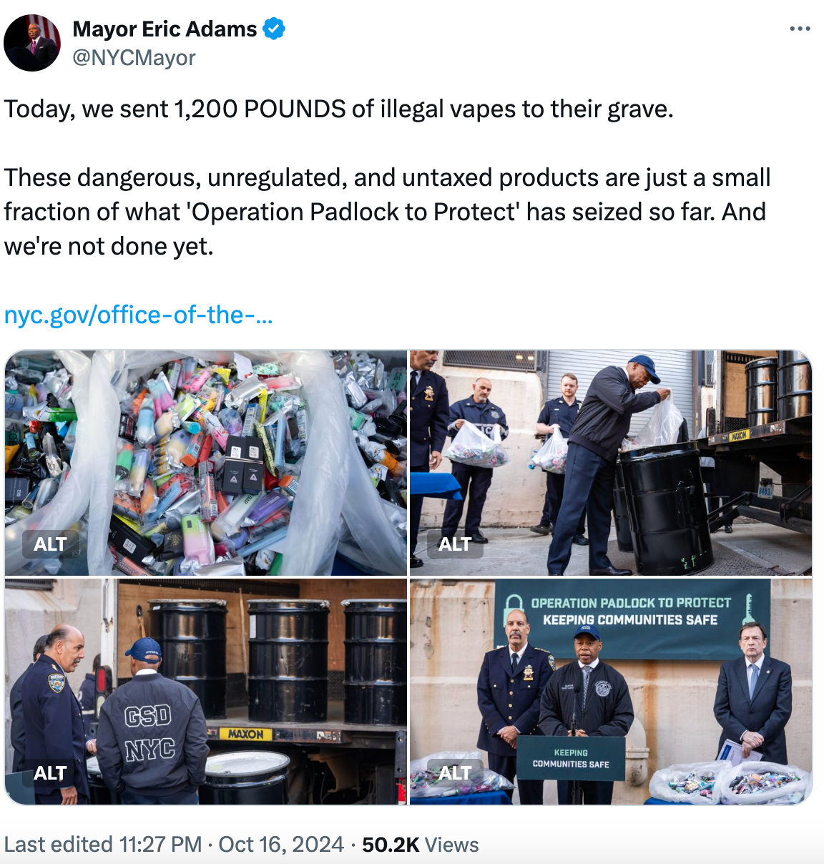Click the 50.2K Views count
Viewport: 824px width, 864px height.
[x=421, y=845]
